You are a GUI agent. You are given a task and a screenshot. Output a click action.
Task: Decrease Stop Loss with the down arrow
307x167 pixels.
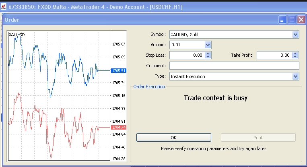[208, 57]
